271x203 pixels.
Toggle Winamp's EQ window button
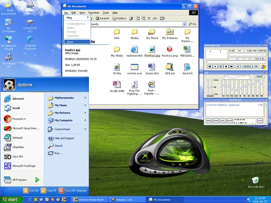click(258, 59)
